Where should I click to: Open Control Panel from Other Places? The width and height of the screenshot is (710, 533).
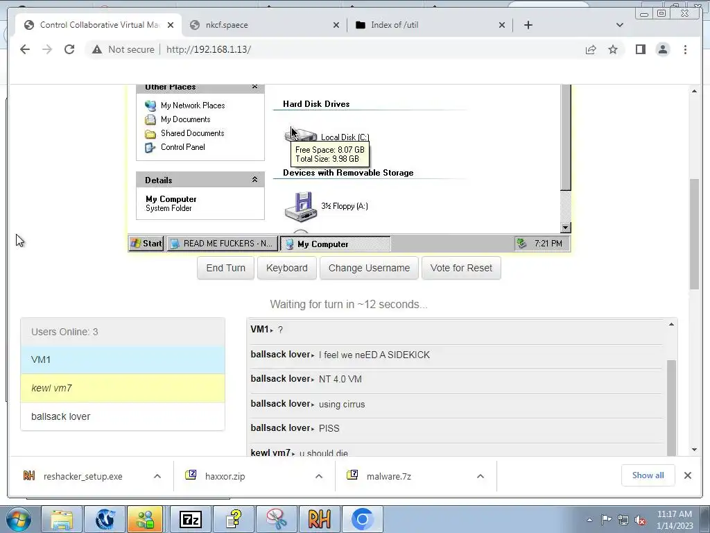pos(175,147)
